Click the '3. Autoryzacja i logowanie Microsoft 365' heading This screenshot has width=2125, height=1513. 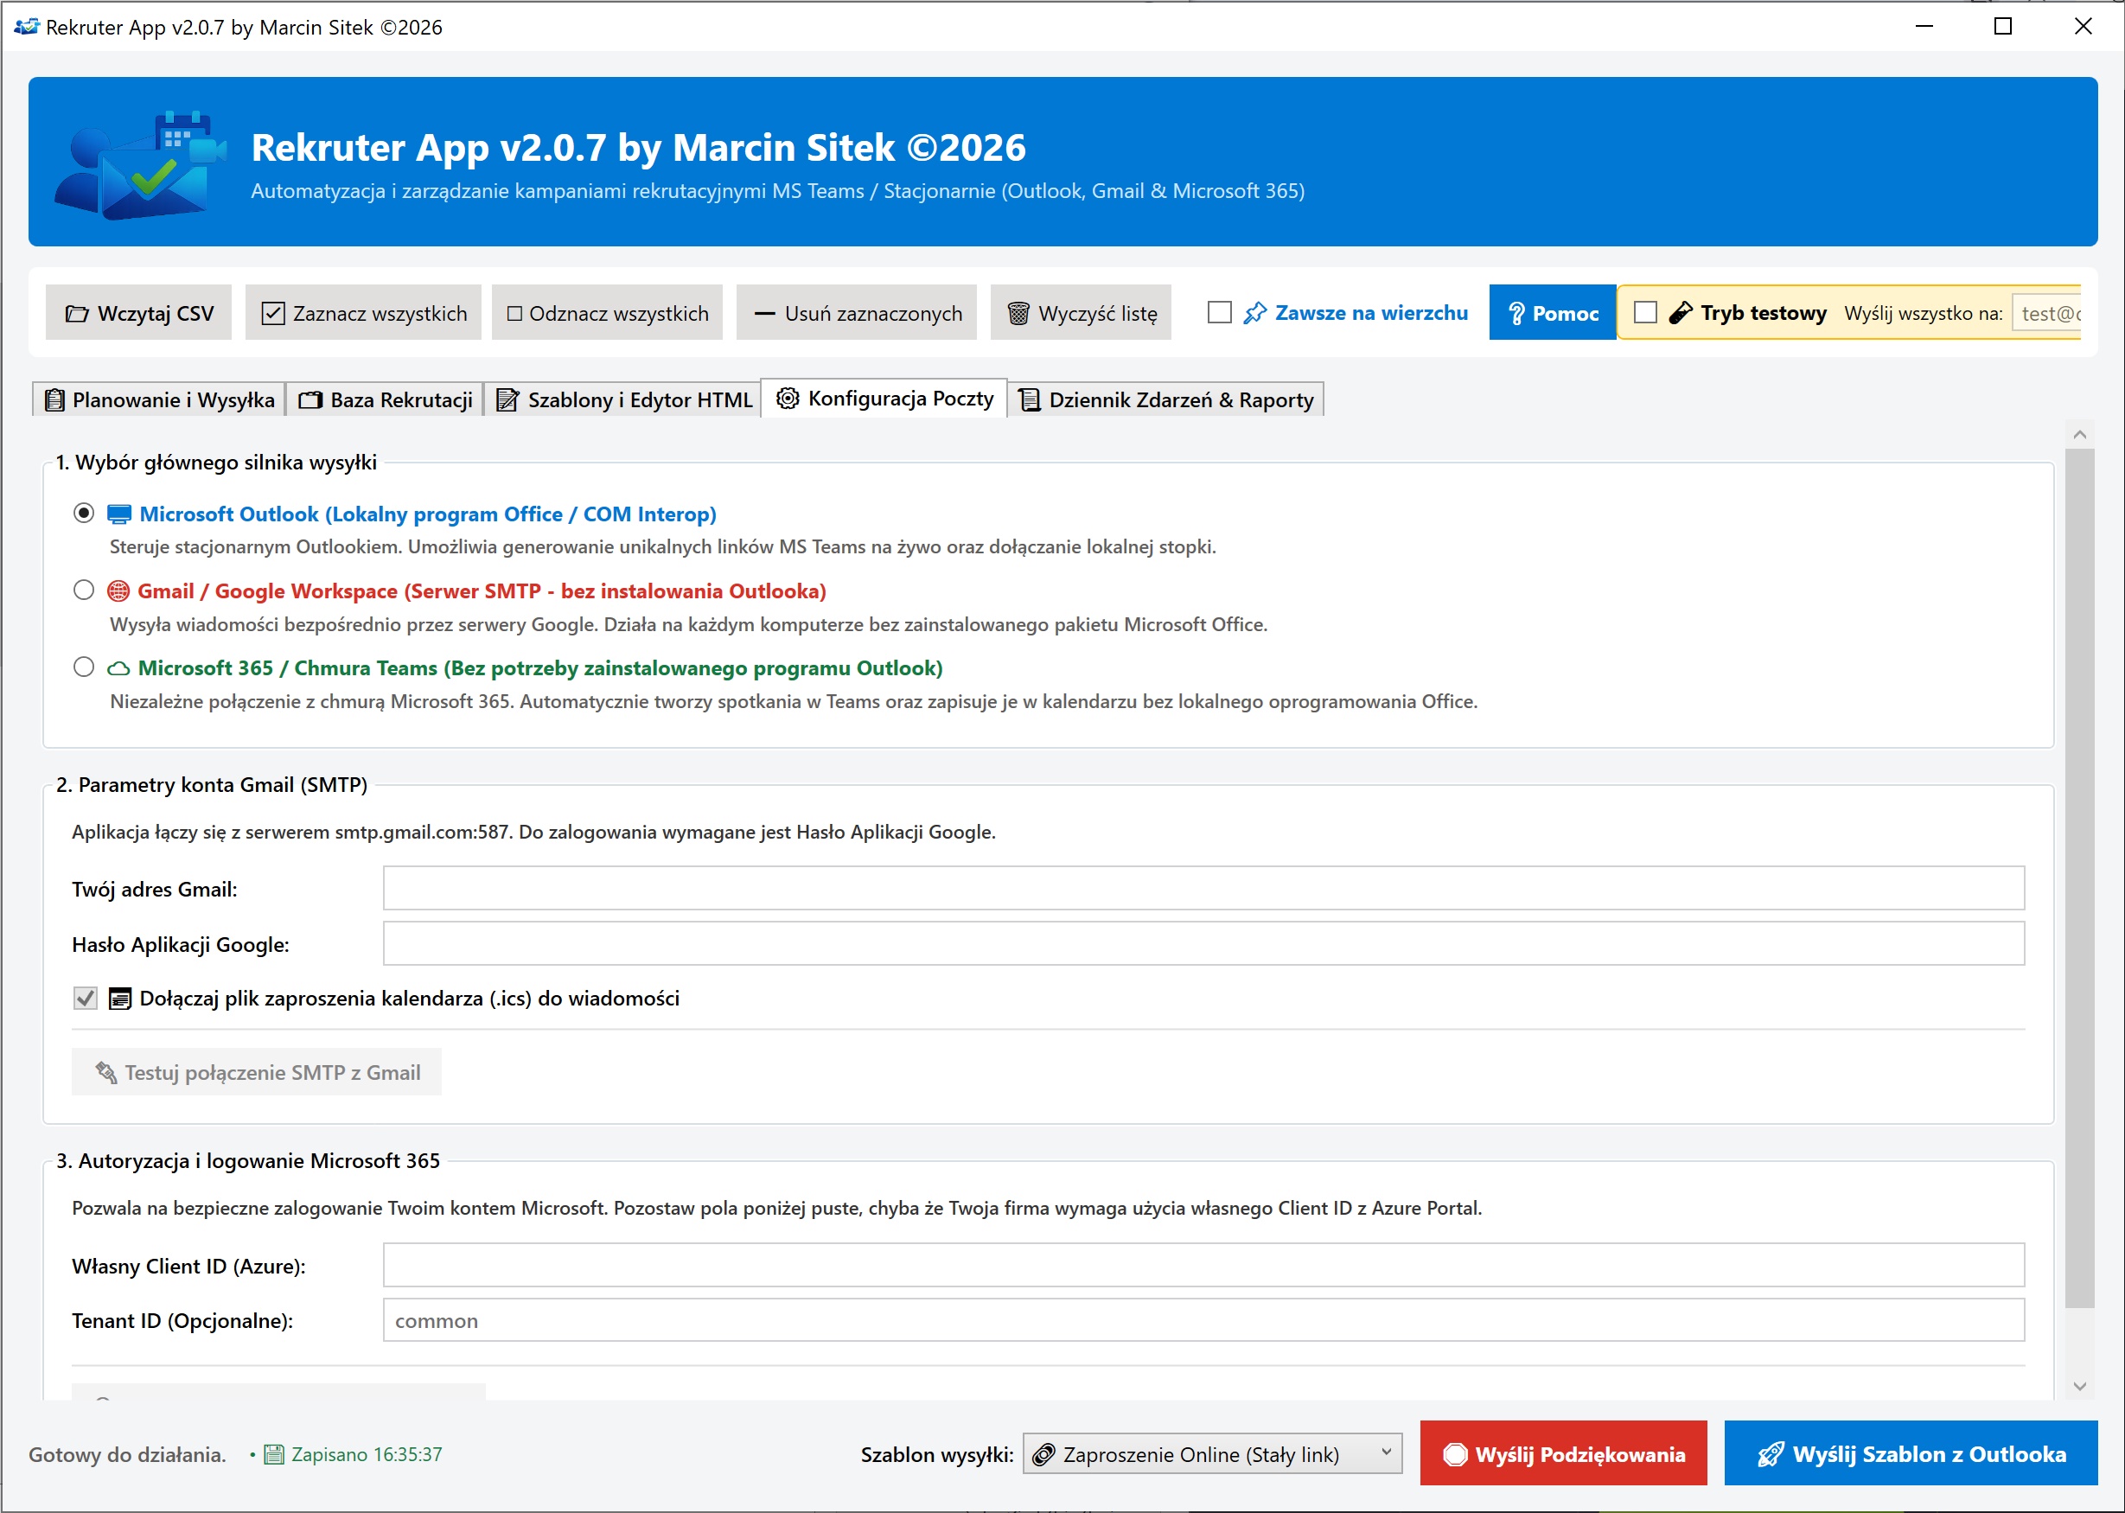pyautogui.click(x=248, y=1161)
